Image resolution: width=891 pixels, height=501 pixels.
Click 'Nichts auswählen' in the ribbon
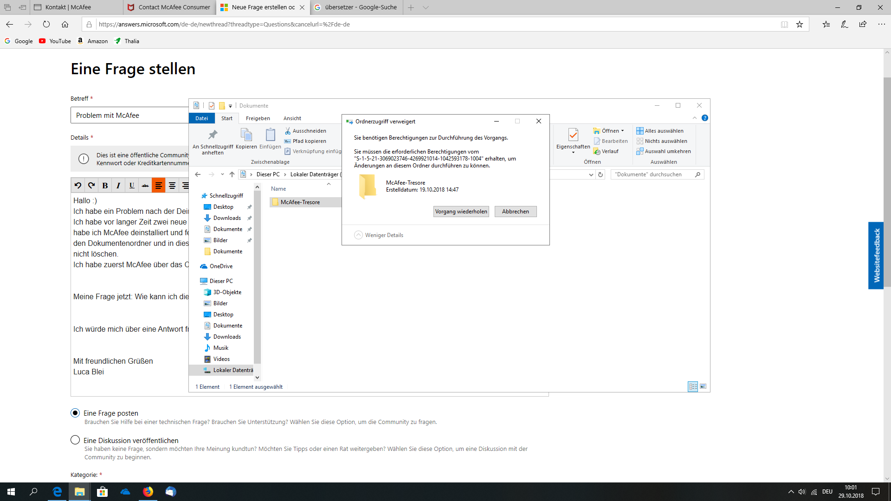click(662, 141)
